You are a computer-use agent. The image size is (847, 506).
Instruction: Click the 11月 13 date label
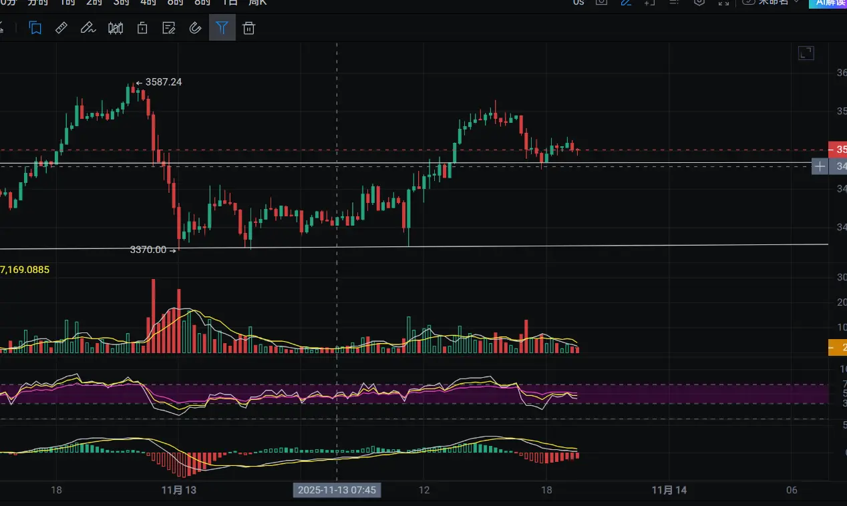coord(179,490)
